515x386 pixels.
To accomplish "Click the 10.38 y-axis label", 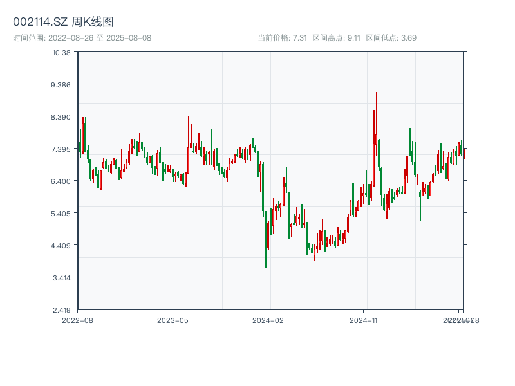I will 62,53.
